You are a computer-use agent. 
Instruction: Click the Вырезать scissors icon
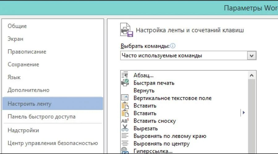pyautogui.click(x=125, y=128)
